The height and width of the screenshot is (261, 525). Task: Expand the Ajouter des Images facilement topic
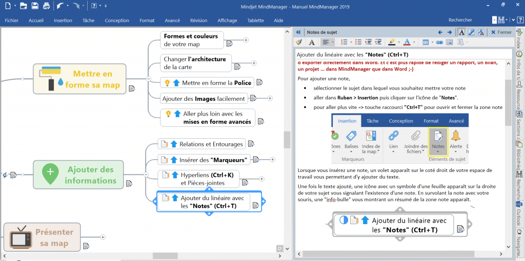[270, 98]
